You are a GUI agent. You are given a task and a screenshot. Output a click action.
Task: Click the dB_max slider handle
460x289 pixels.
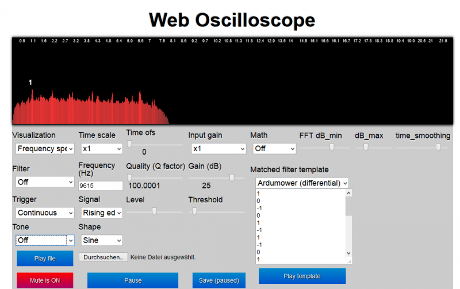click(366, 147)
